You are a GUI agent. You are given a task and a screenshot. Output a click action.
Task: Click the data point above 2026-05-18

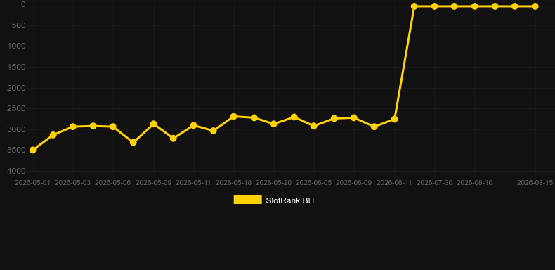pos(234,116)
